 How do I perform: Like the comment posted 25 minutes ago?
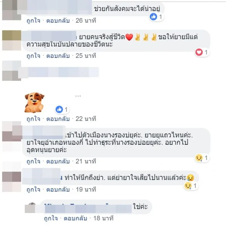[x=33, y=56]
